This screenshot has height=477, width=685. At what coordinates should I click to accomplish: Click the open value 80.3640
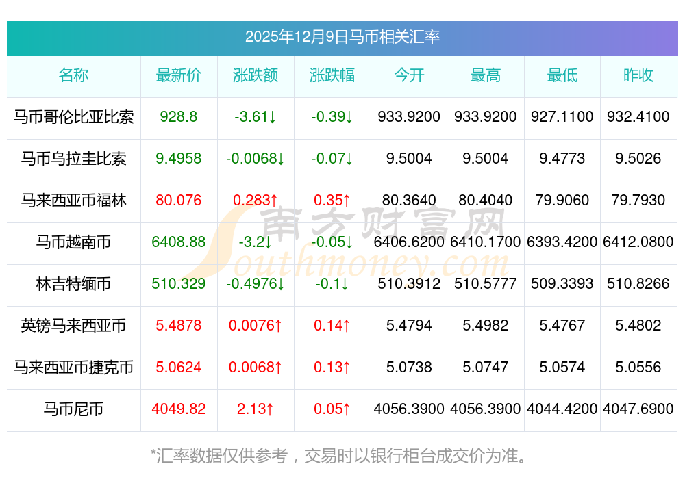point(409,201)
